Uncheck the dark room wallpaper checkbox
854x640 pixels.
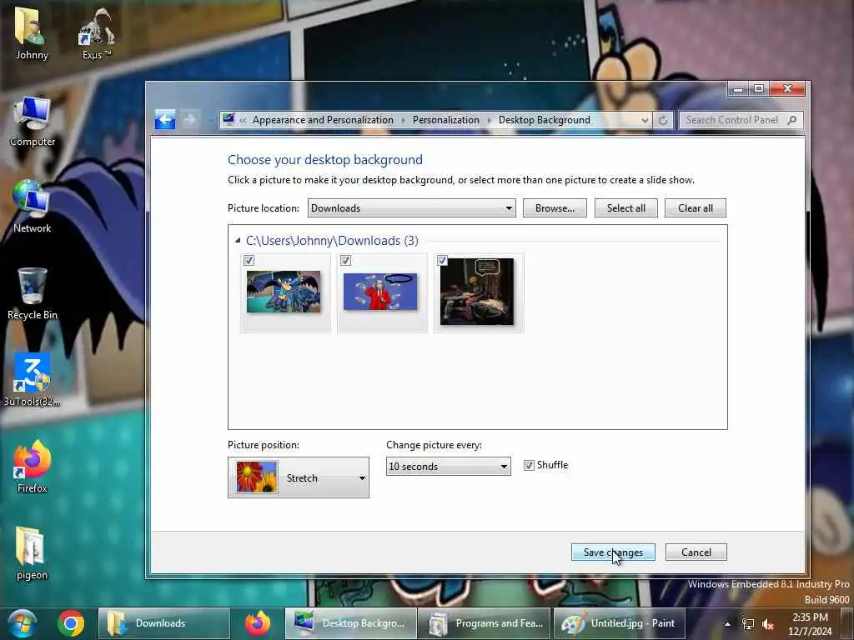pyautogui.click(x=442, y=261)
